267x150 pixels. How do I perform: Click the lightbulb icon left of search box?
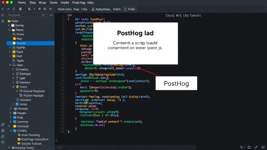click(3, 15)
